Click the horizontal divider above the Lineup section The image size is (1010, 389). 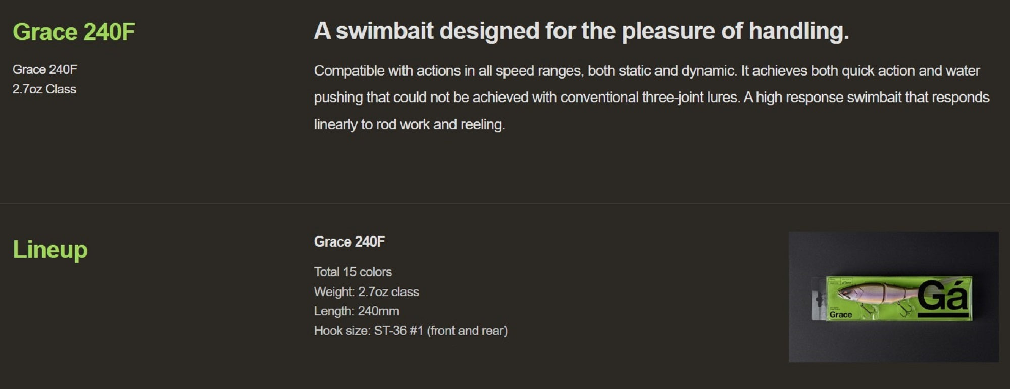click(505, 203)
